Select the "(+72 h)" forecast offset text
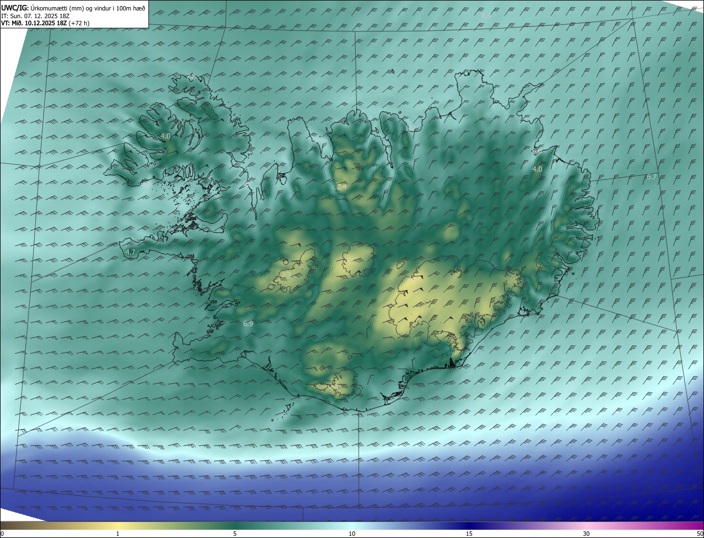Viewport: 704px width, 538px height. click(x=79, y=23)
